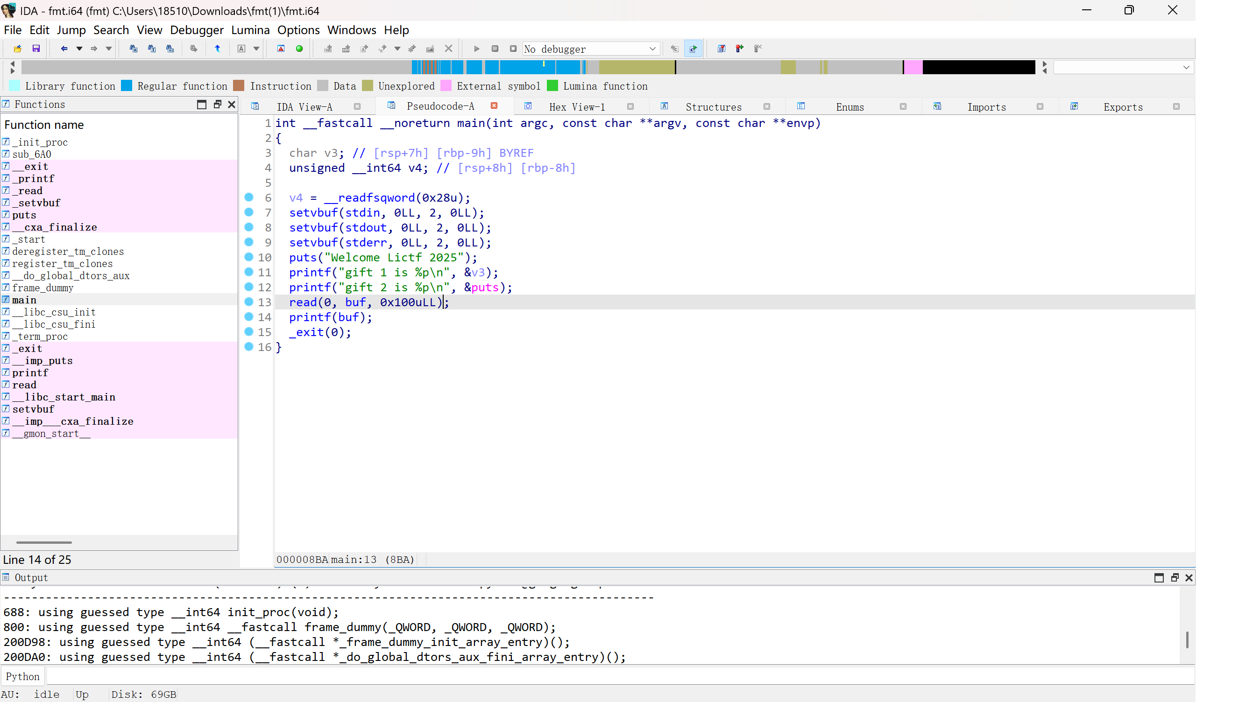Click the first binoculars search icon
The width and height of the screenshot is (1253, 702).
point(133,49)
